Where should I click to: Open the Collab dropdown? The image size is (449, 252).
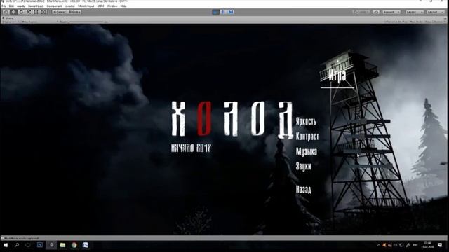coord(361,13)
